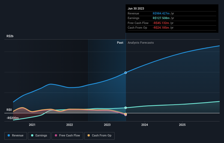
Task: Click the R$984.427m revenue value
Action: [161, 13]
